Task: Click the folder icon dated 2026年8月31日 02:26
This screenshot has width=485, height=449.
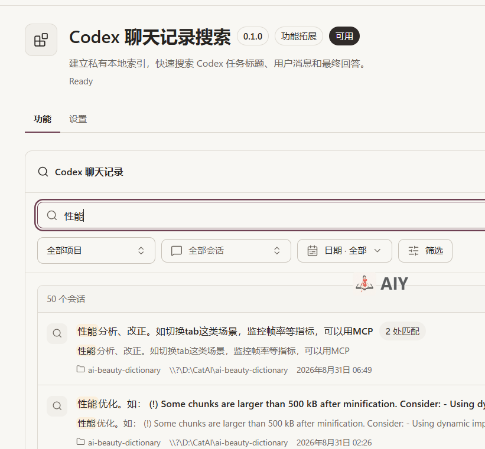Action: pyautogui.click(x=80, y=442)
